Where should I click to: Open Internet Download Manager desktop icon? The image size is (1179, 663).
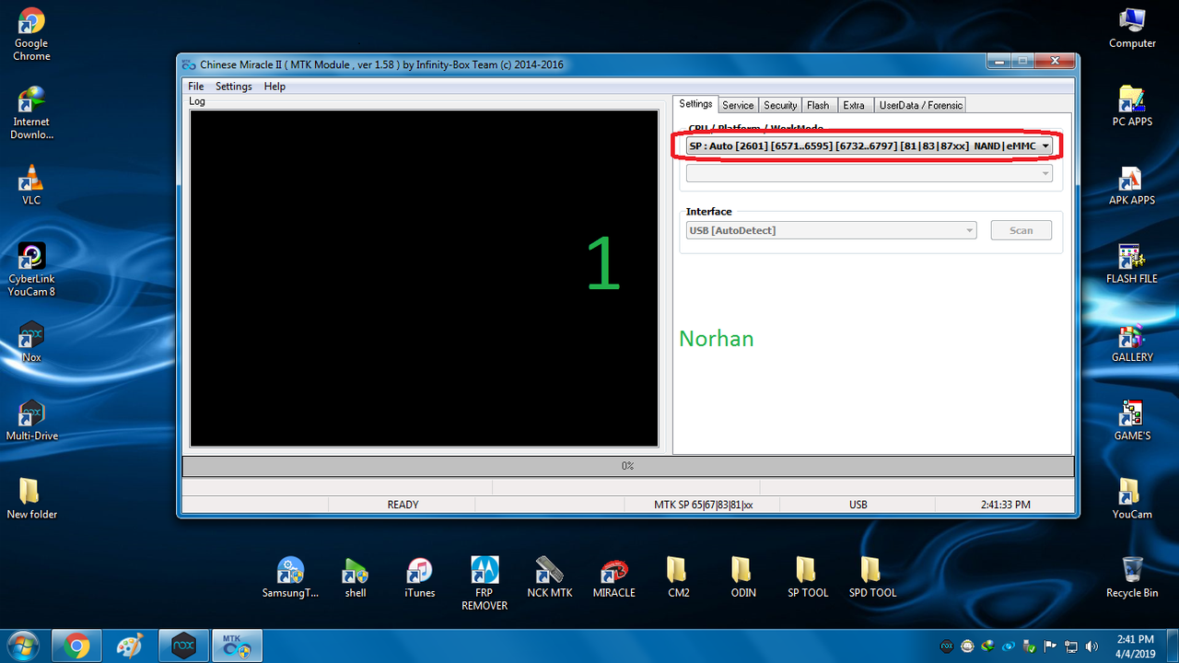click(x=31, y=112)
